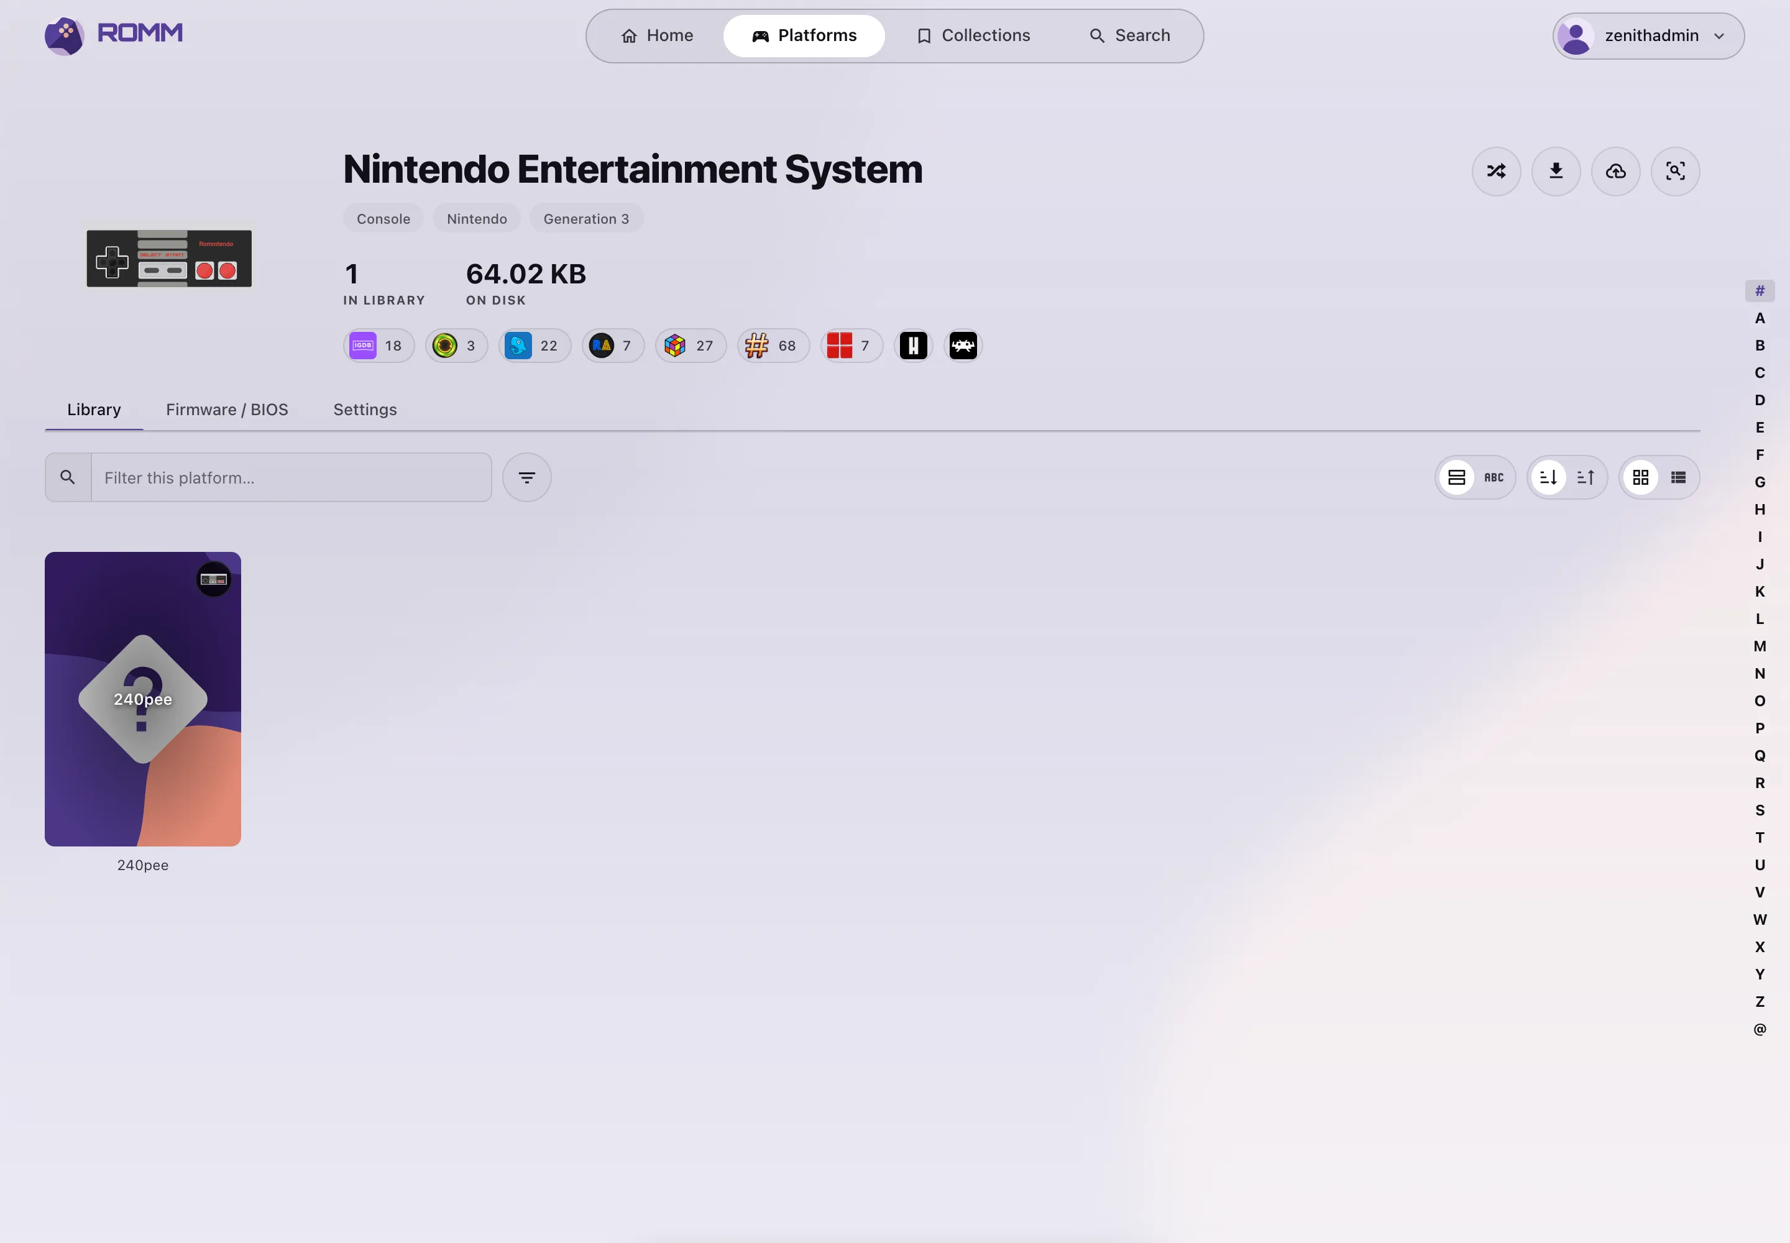
Task: Jump to letter N in alphabet index
Action: [1760, 674]
